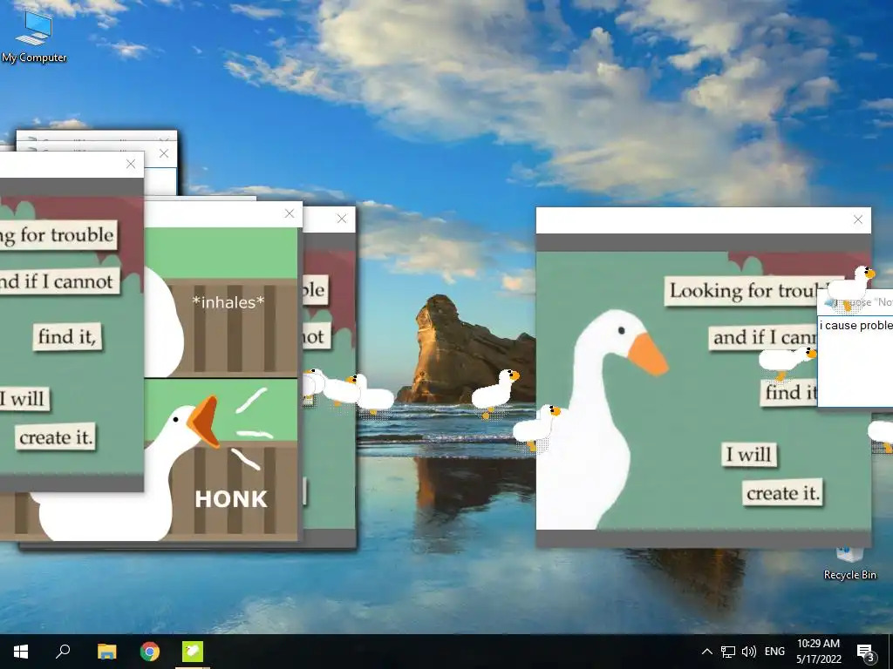Click the volume speaker tray icon
Screen dimensions: 893x669
[x=749, y=652]
